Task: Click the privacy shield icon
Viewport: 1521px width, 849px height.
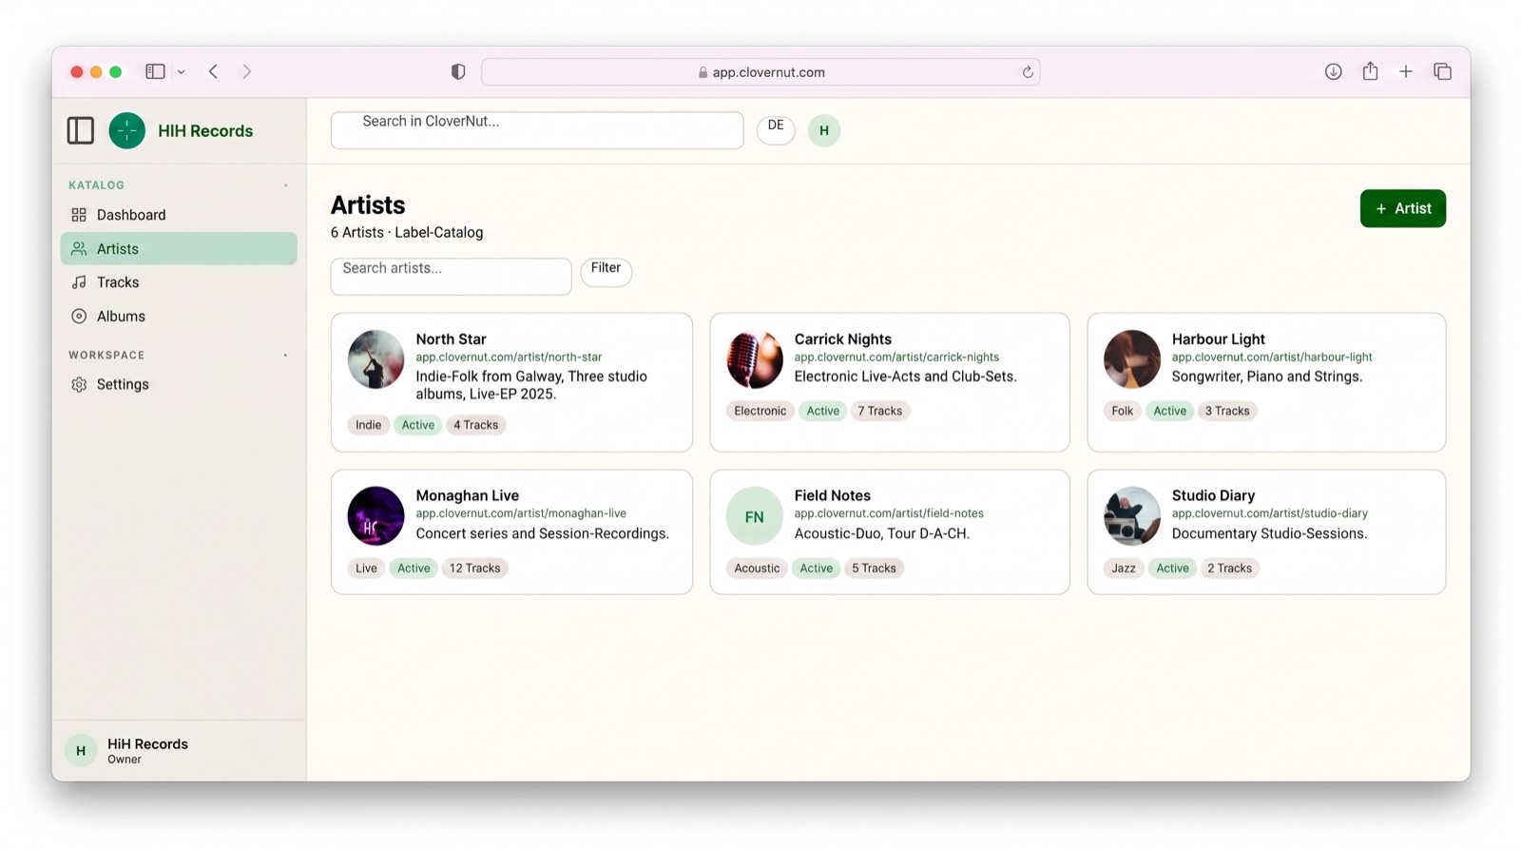Action: [x=458, y=71]
